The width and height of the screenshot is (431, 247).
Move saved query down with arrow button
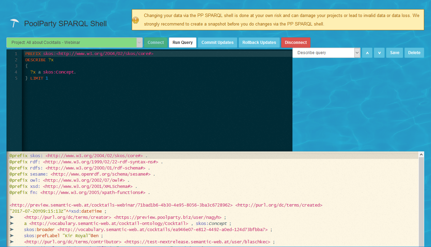click(x=379, y=53)
